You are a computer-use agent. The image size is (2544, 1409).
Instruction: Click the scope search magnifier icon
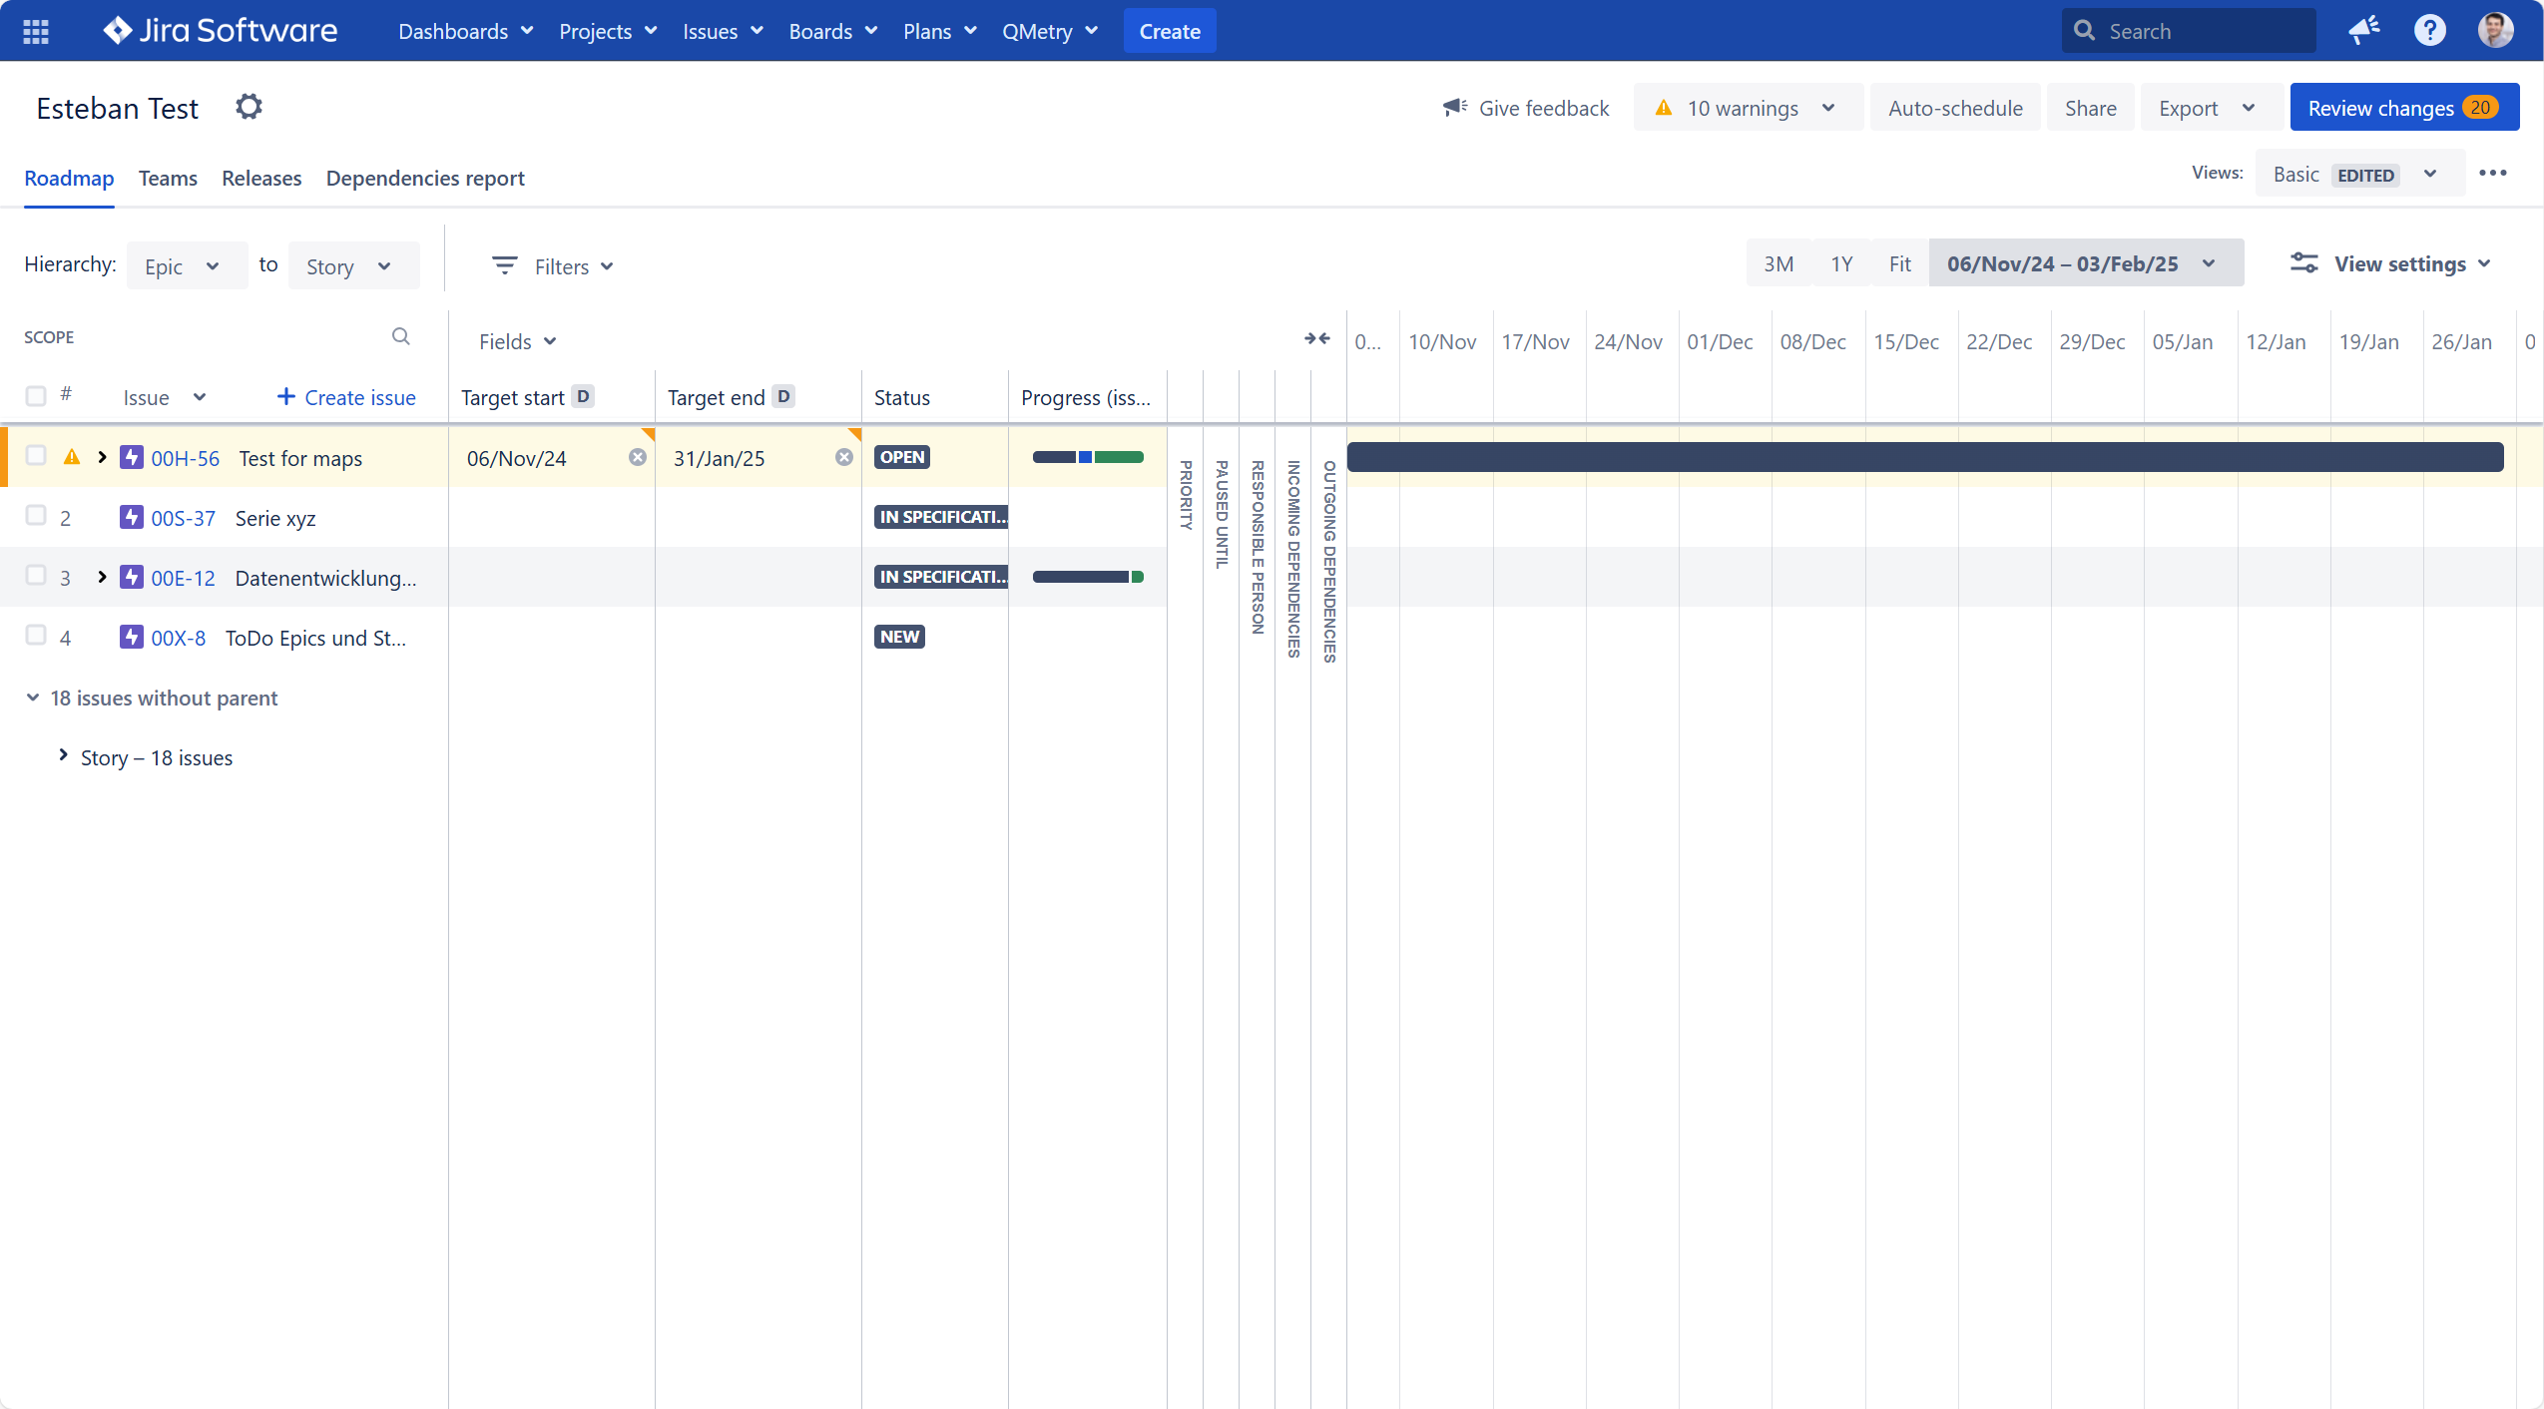401,336
